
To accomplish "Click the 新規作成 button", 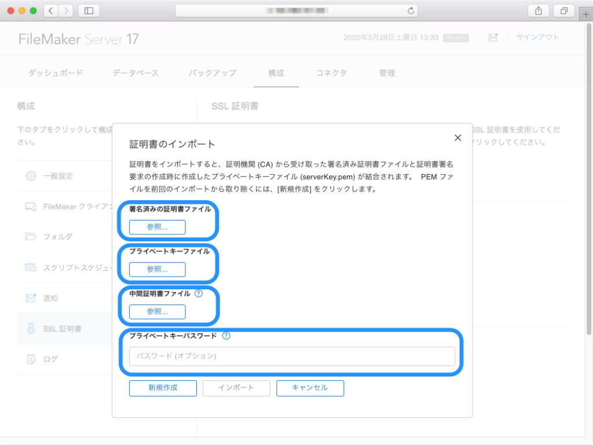I will (x=163, y=388).
